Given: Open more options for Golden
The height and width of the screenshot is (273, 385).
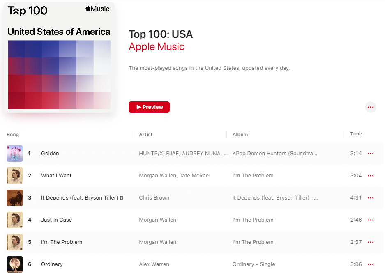Looking at the screenshot, I should 371,154.
